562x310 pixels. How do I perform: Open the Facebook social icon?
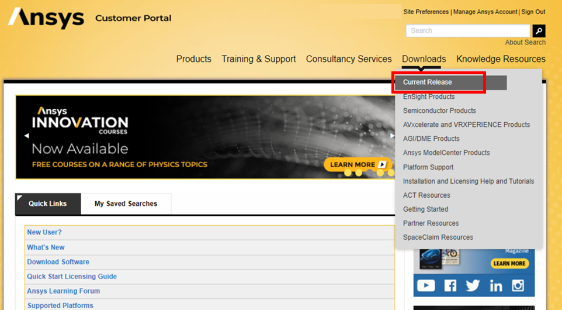(x=450, y=285)
